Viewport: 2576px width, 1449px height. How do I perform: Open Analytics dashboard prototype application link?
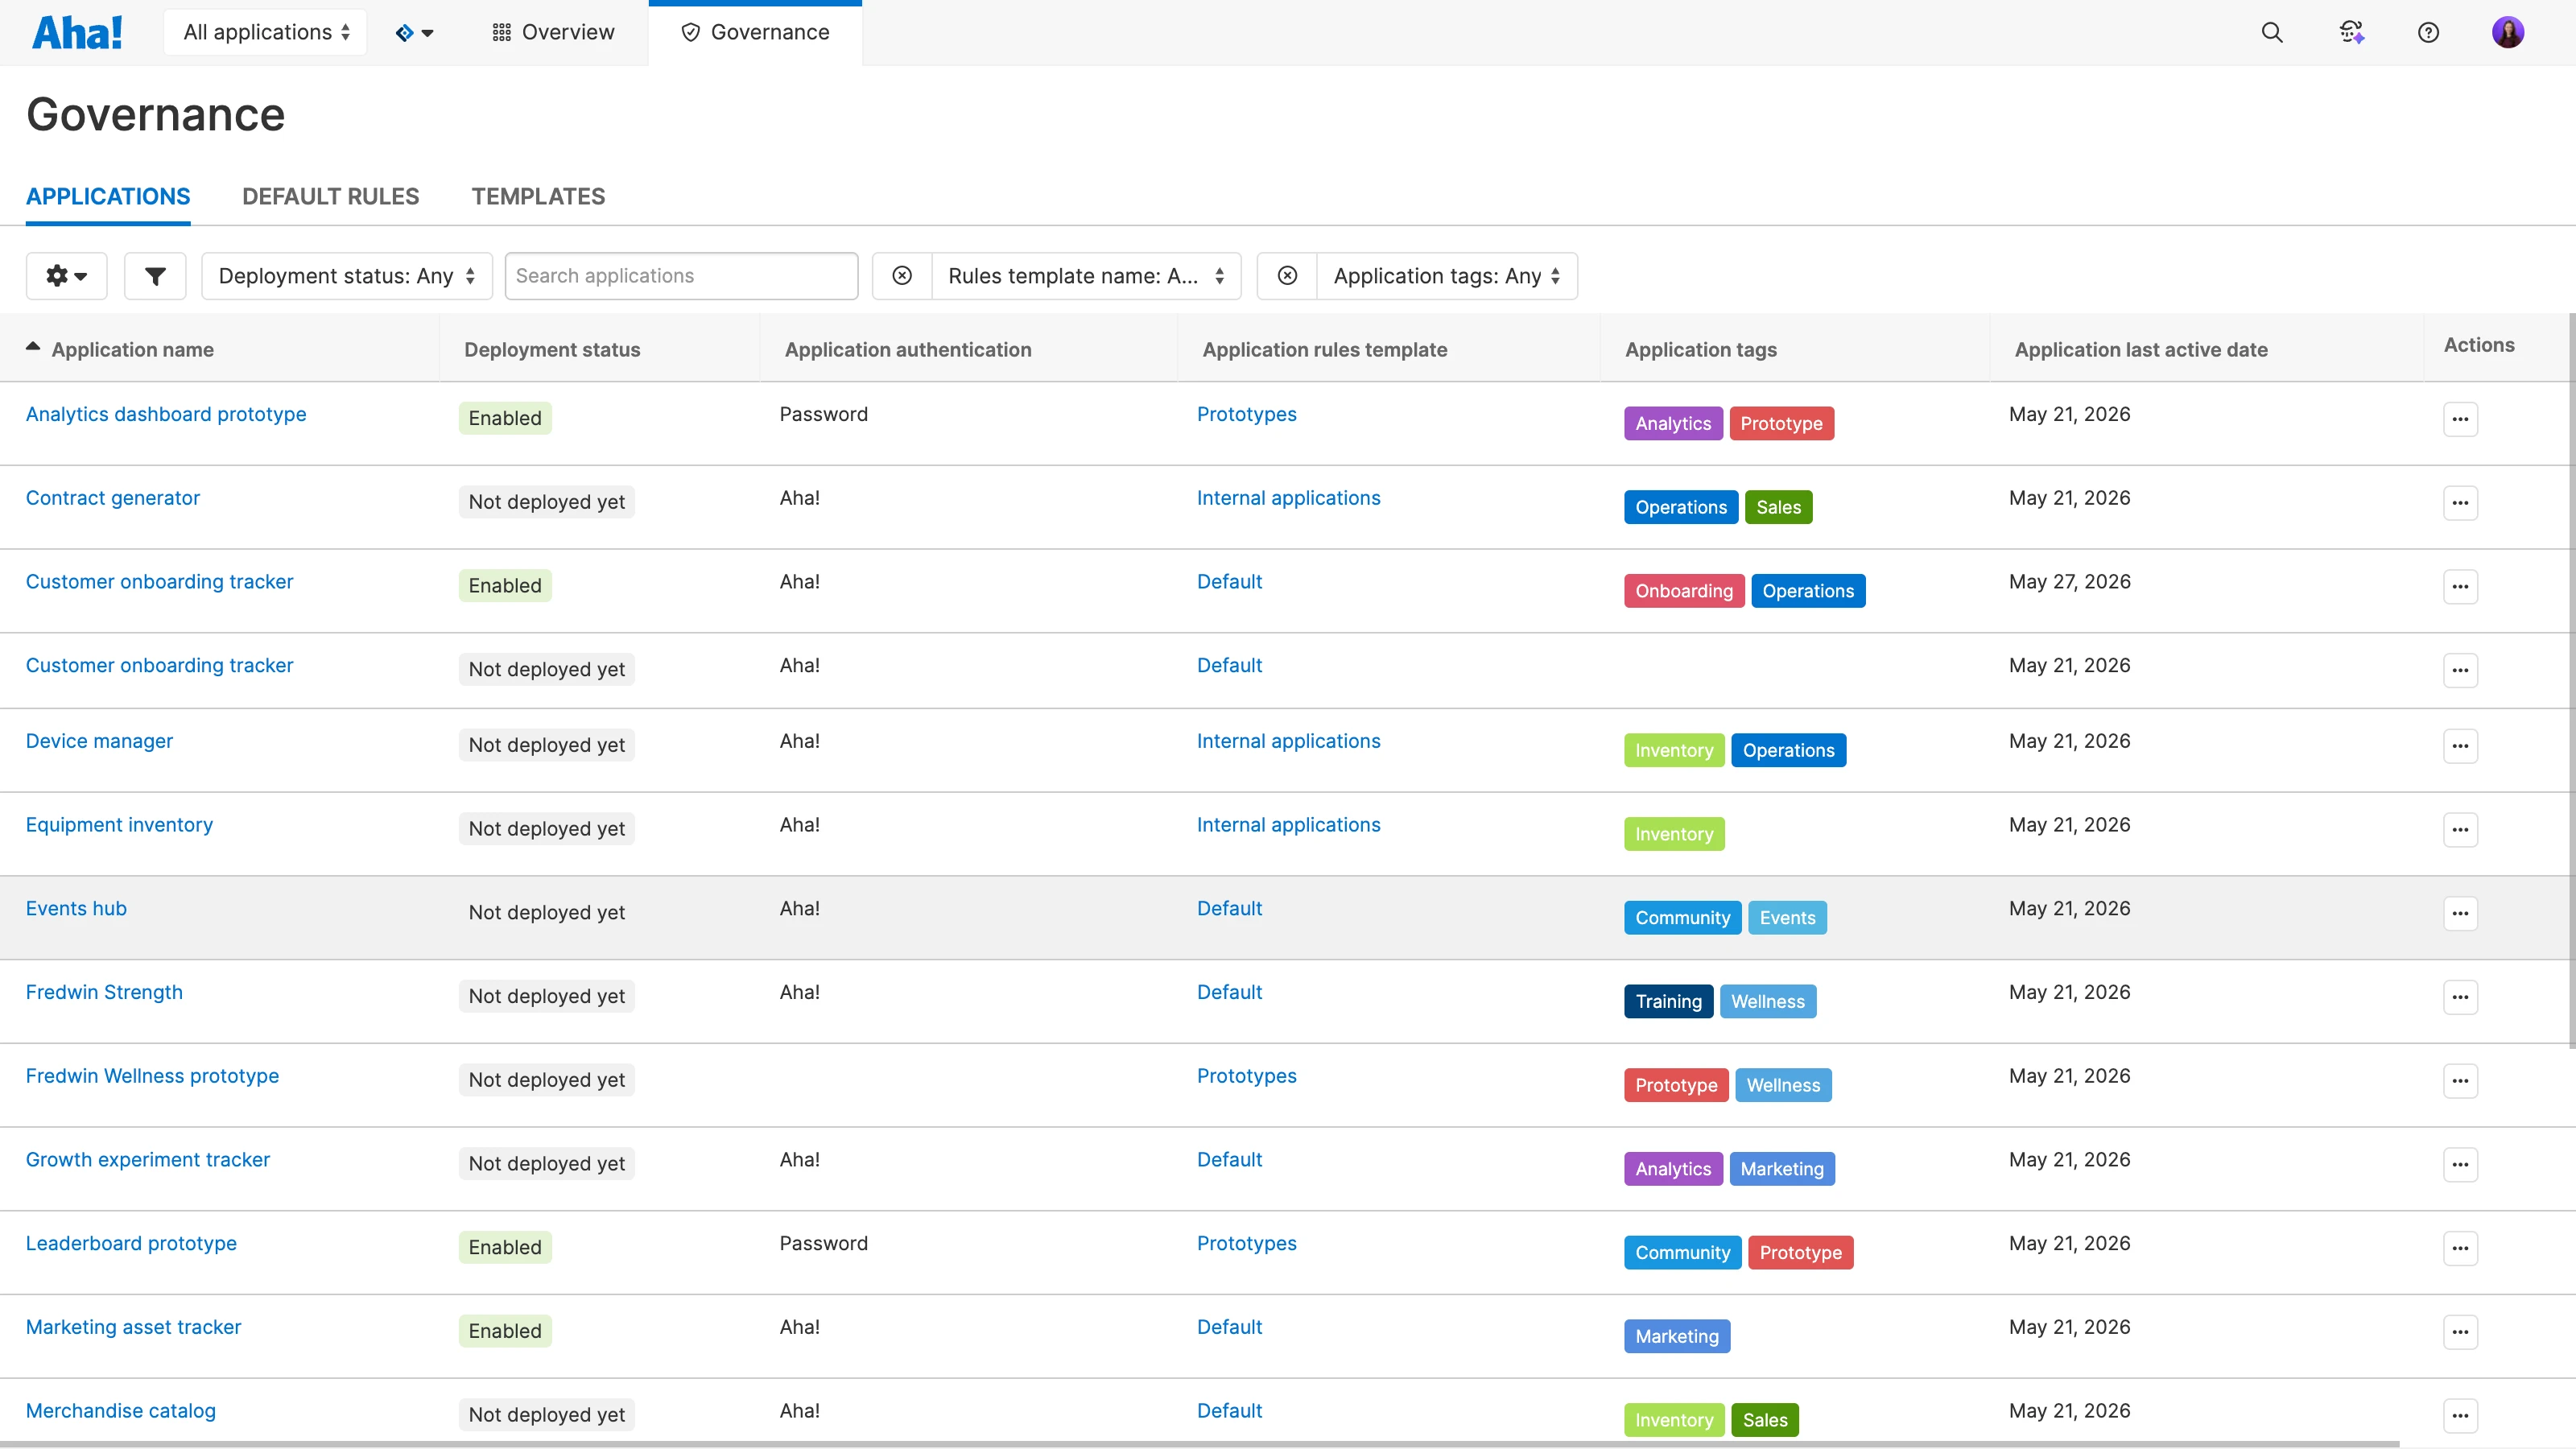(166, 414)
